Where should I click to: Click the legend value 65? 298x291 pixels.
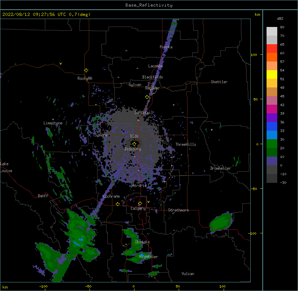coord(282,45)
